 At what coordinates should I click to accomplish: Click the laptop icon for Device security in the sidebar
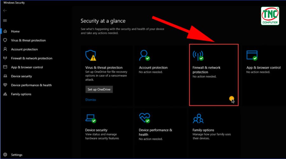(5, 76)
